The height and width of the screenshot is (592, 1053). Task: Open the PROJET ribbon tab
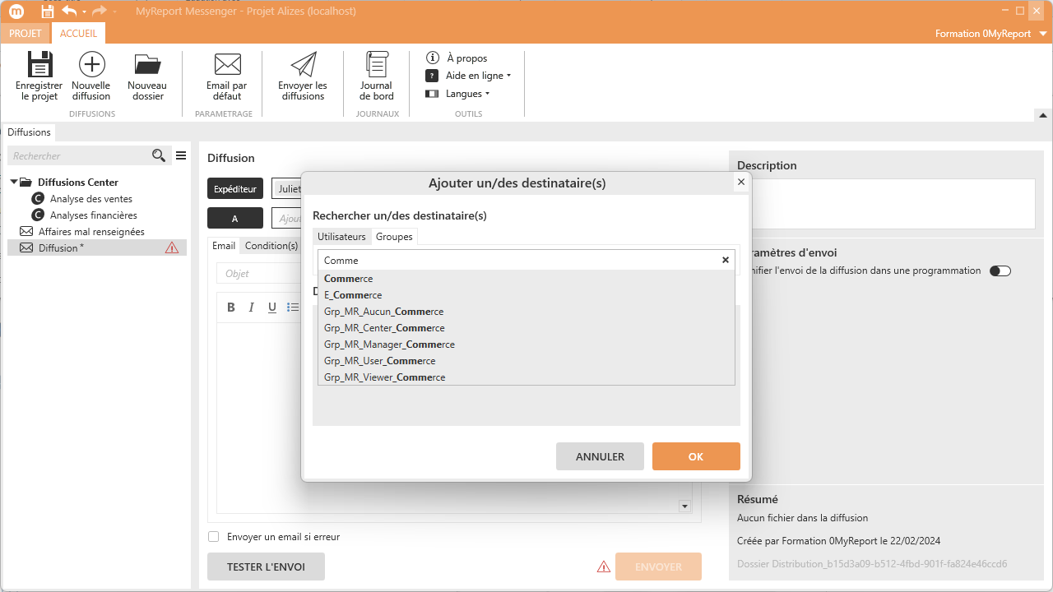point(25,34)
